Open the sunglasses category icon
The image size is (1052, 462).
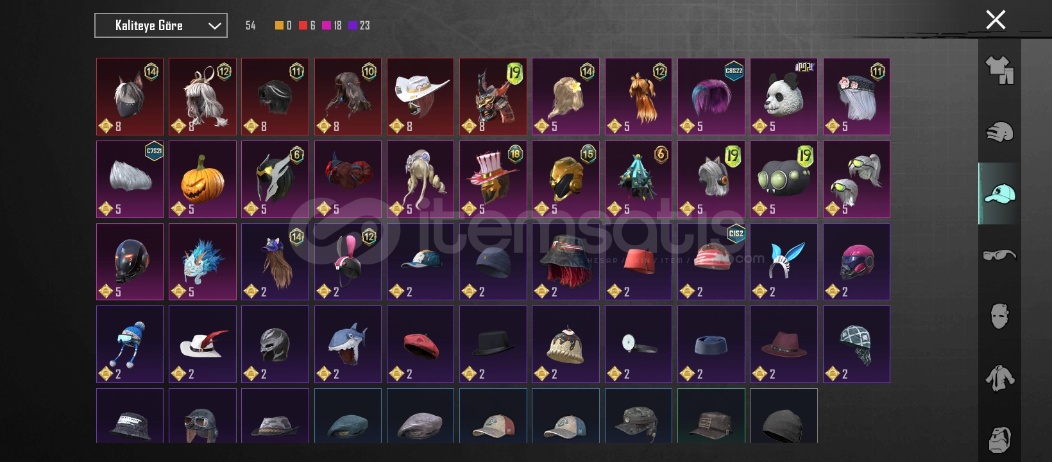coord(999,255)
